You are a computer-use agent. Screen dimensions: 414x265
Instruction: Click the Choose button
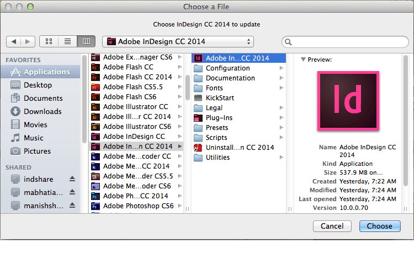pyautogui.click(x=380, y=226)
